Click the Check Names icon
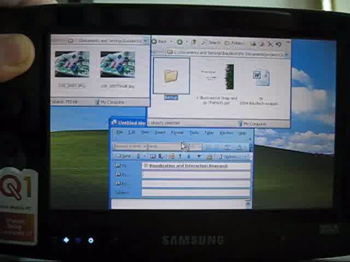Viewport: 350px width, 262px height. click(x=161, y=156)
